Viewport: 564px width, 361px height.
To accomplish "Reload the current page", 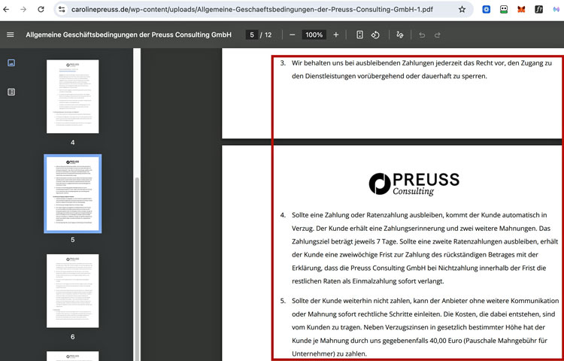I will tap(41, 9).
